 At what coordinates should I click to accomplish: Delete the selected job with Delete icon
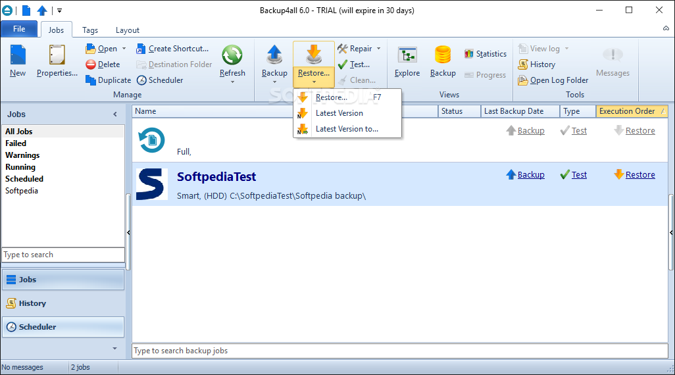click(90, 64)
